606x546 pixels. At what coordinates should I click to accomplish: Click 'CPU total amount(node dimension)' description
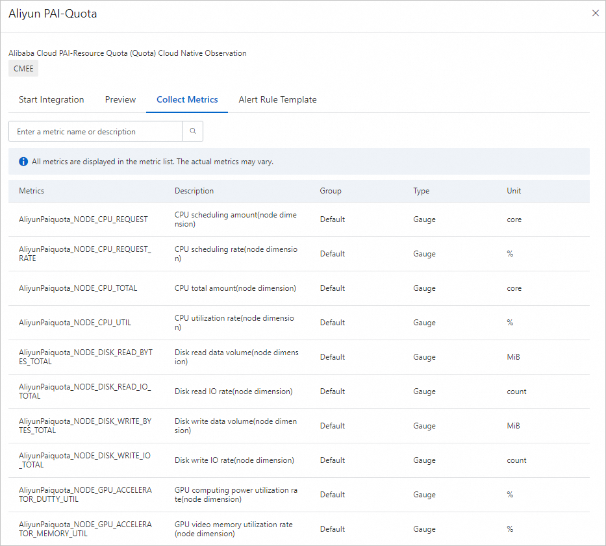click(x=235, y=288)
